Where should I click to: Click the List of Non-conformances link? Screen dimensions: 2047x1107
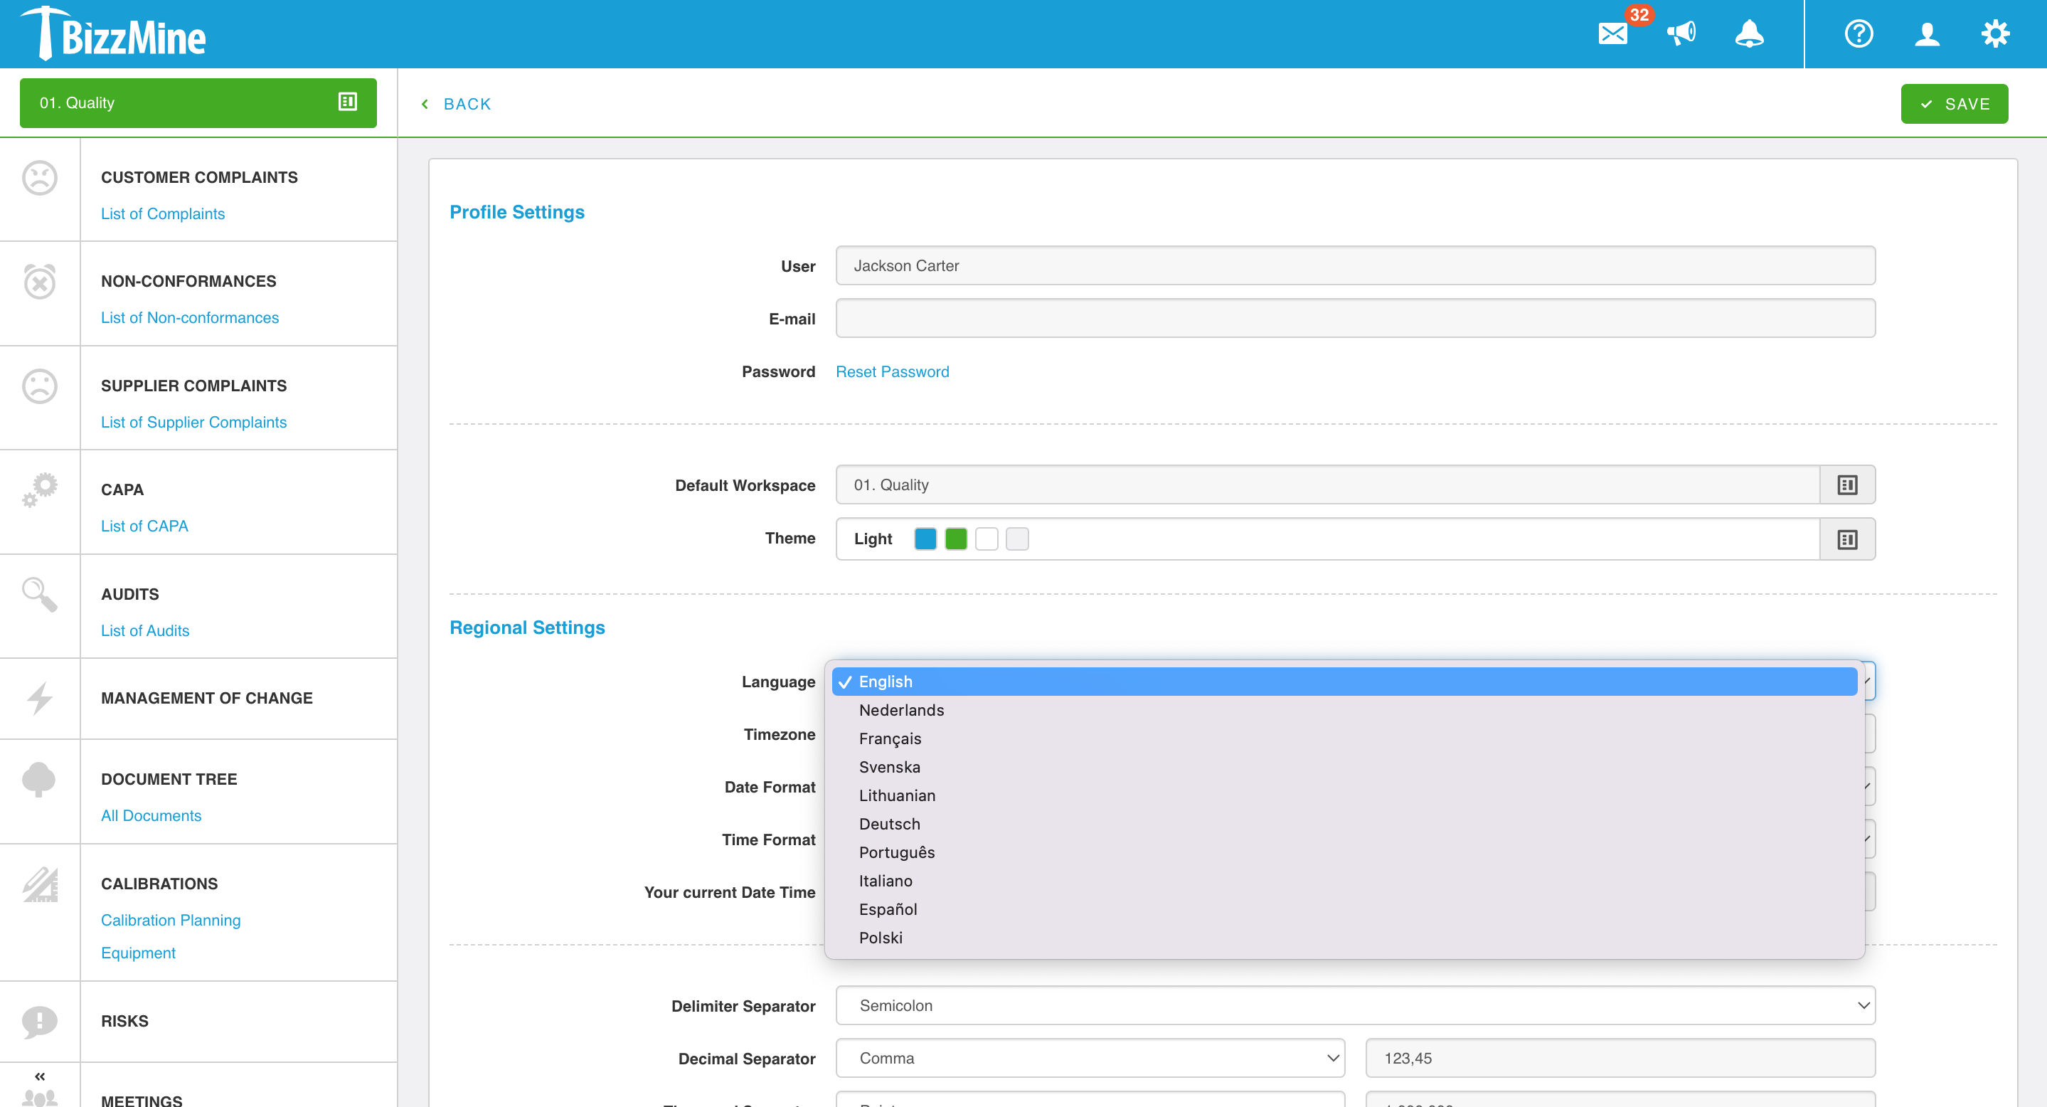tap(189, 317)
